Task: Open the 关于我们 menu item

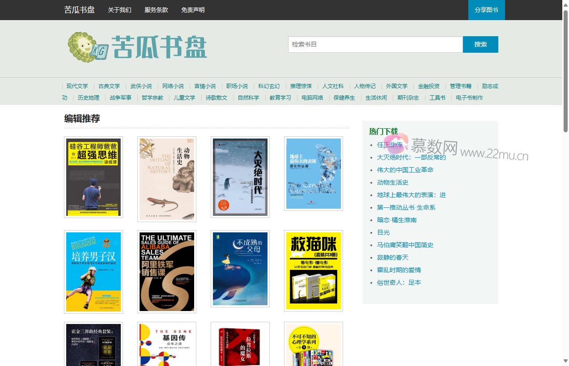Action: [x=119, y=10]
